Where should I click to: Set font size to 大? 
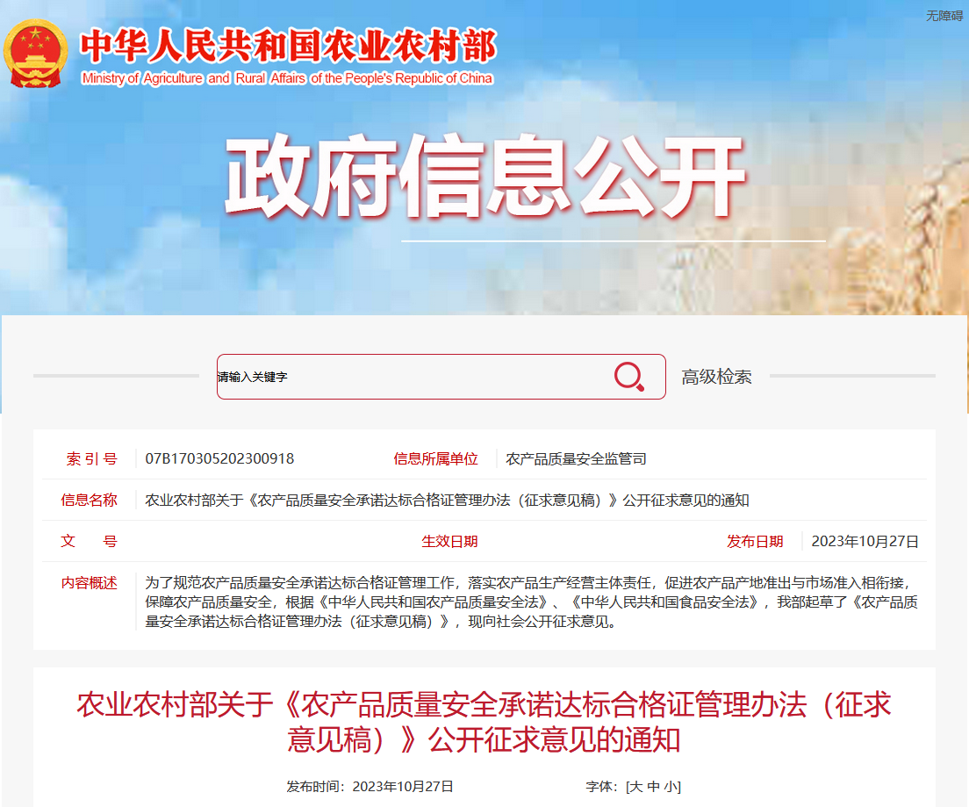tap(635, 787)
